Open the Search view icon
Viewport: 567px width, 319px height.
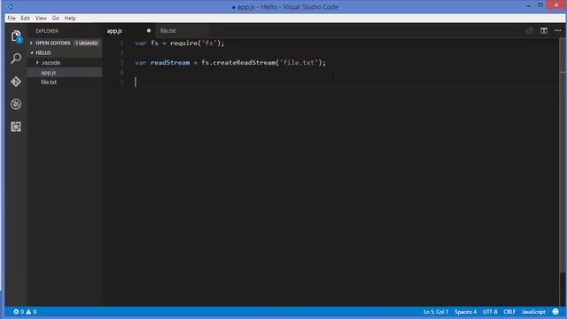tap(16, 58)
